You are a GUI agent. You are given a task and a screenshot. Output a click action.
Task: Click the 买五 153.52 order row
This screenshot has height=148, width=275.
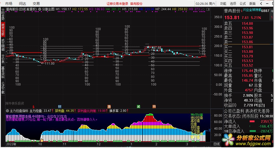(x=238, y=65)
